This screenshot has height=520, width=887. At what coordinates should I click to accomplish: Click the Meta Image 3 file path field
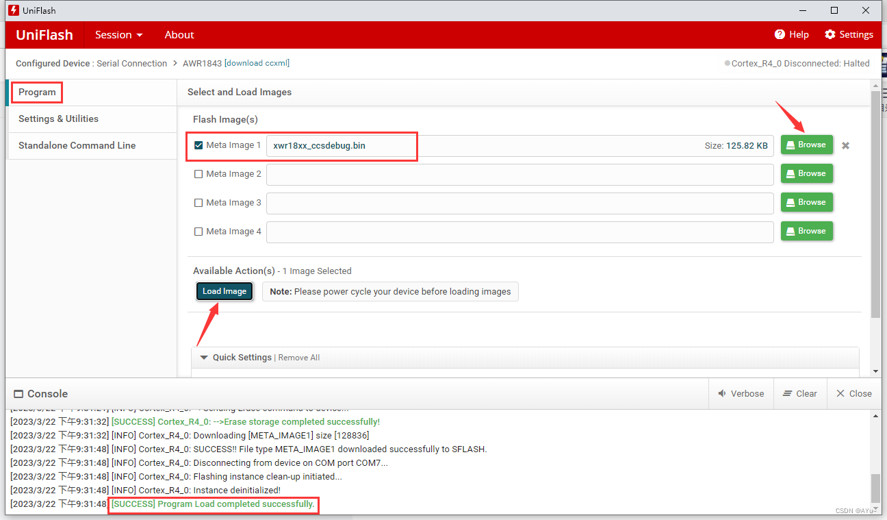click(x=520, y=203)
